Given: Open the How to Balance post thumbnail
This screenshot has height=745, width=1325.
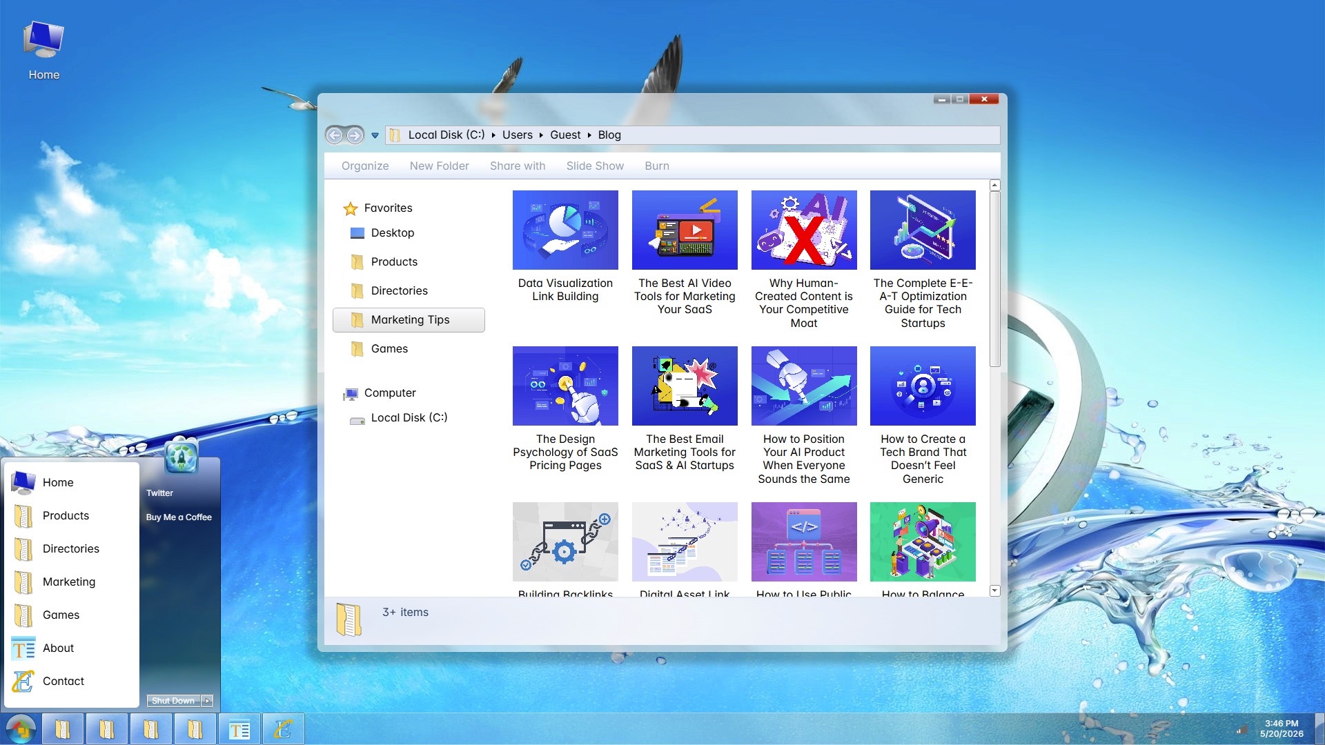Looking at the screenshot, I should coord(923,542).
